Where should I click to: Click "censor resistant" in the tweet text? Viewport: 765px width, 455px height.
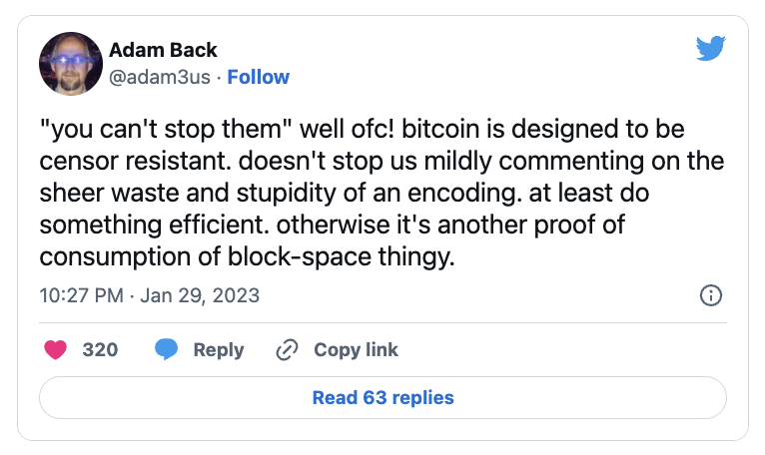pos(121,163)
